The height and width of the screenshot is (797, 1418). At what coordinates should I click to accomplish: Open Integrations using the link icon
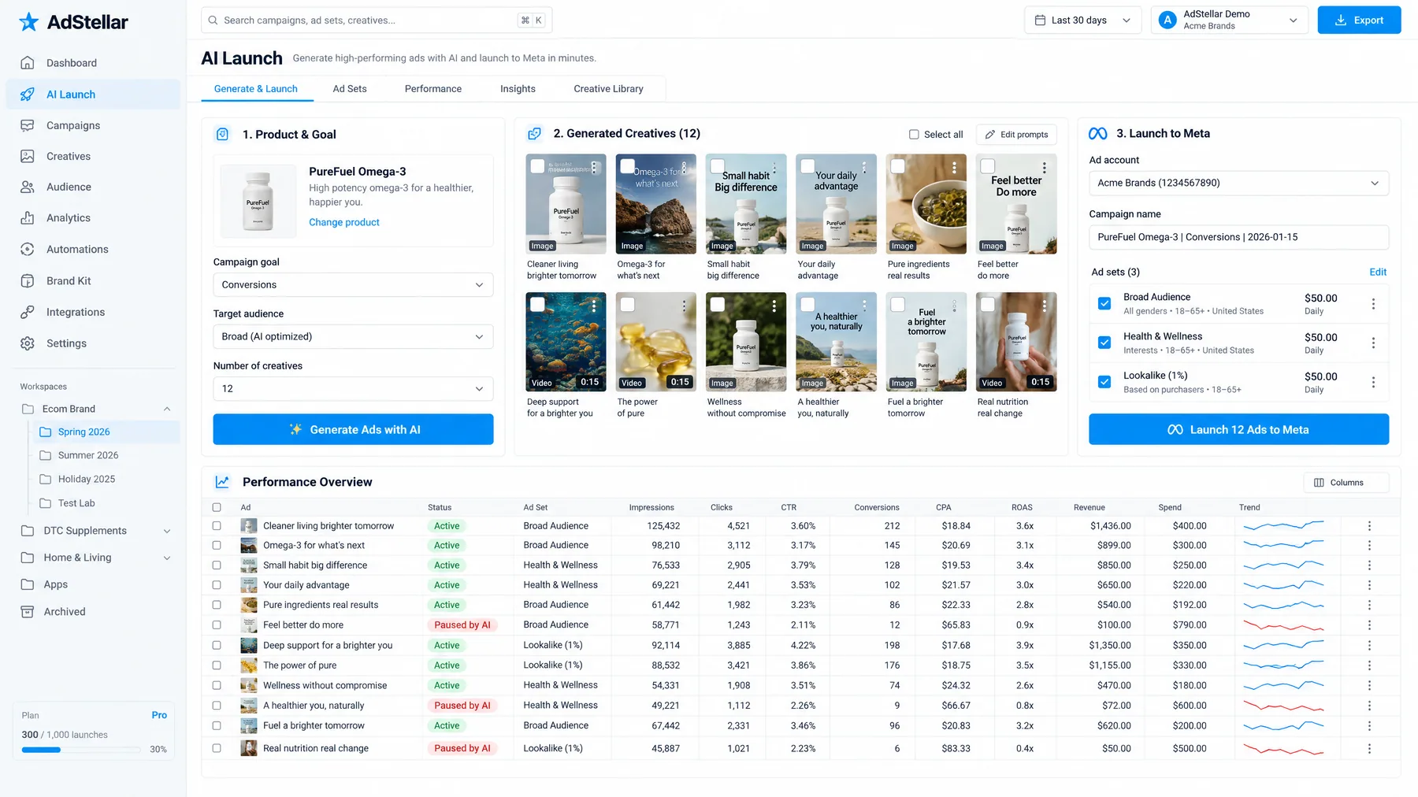pyautogui.click(x=28, y=312)
